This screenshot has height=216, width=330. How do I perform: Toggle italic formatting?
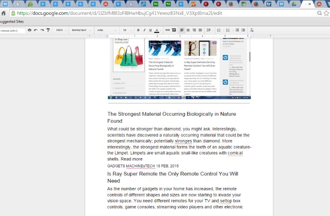(x=144, y=30)
